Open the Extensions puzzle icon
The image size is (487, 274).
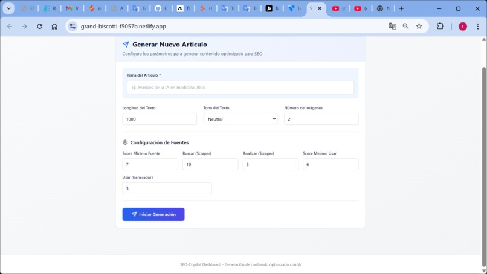coord(440,27)
